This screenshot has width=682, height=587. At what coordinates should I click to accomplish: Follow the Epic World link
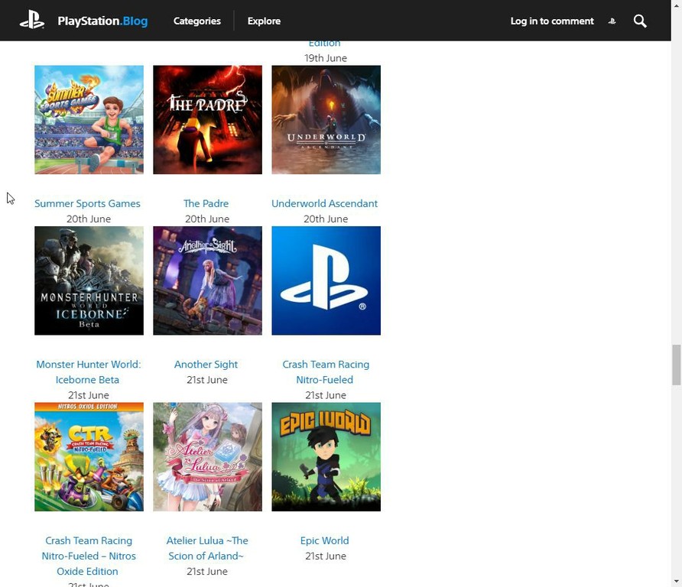point(324,540)
